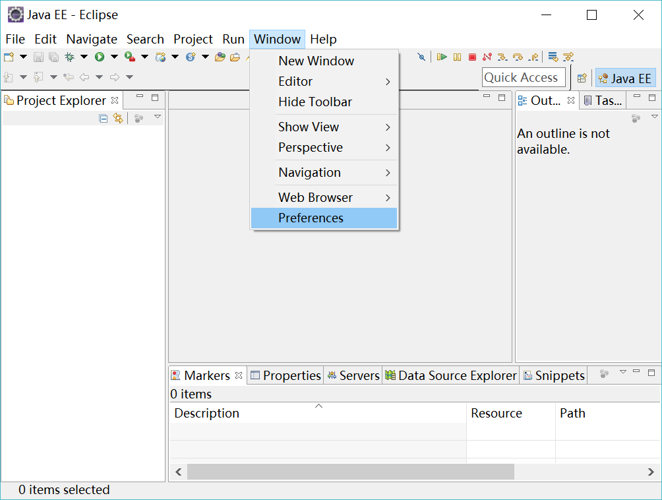The image size is (662, 500).
Task: Expand the Editor submenu
Action: point(324,82)
